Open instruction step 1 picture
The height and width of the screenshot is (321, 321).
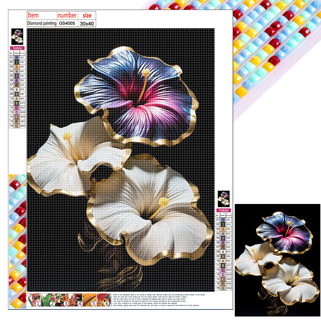[34, 300]
